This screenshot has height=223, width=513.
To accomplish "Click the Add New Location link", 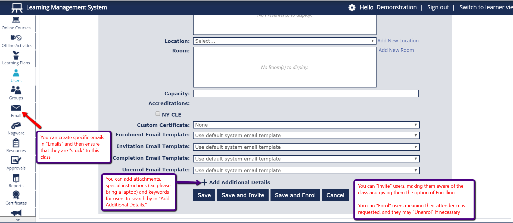I will point(398,41).
